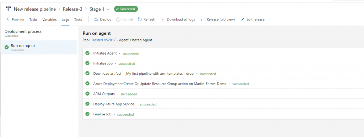Image resolution: width=364 pixels, height=137 pixels.
Task: Open the Finalize Job log row
Action: click(x=223, y=114)
